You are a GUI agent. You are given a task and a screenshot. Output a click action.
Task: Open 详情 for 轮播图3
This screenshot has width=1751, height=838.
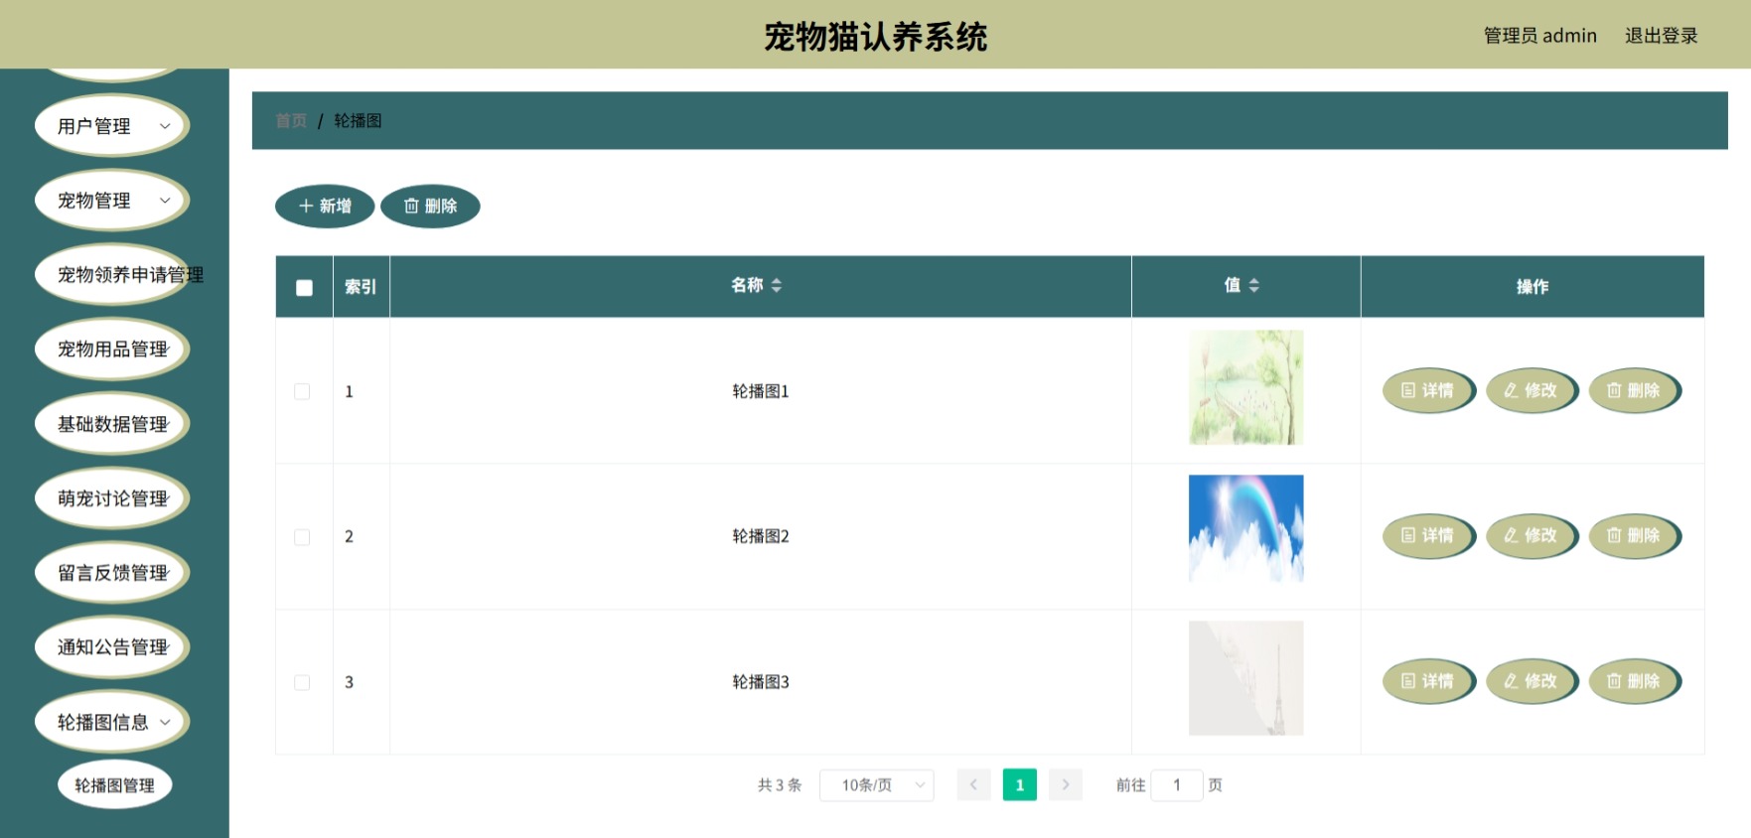1429,681
